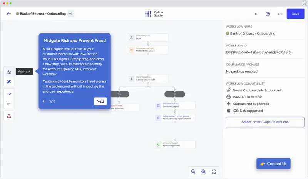Click Select Smart Capture versions button
Image resolution: width=308 pixels, height=179 pixels.
(265, 122)
